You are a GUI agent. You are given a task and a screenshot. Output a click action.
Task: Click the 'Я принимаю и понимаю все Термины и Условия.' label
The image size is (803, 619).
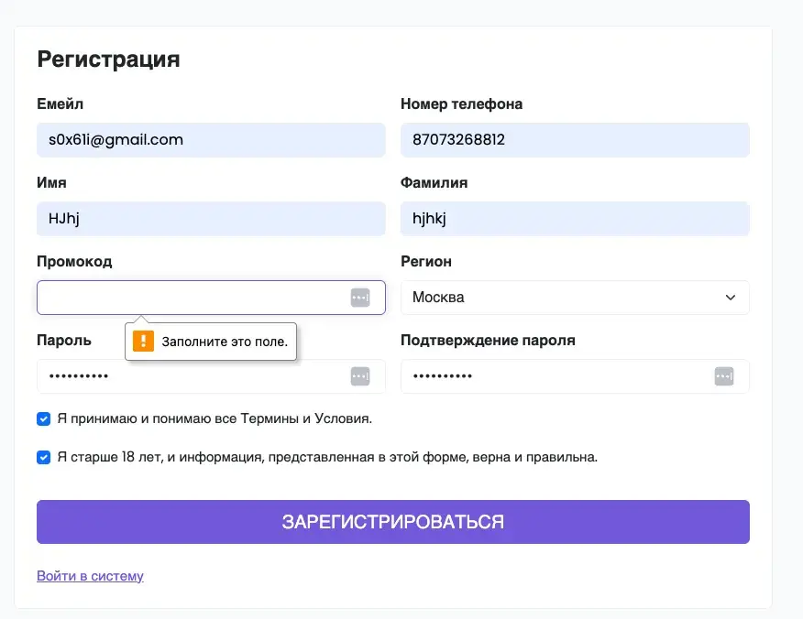(214, 419)
